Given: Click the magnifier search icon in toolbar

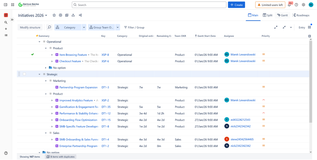Looking at the screenshot, I should click(49, 27).
